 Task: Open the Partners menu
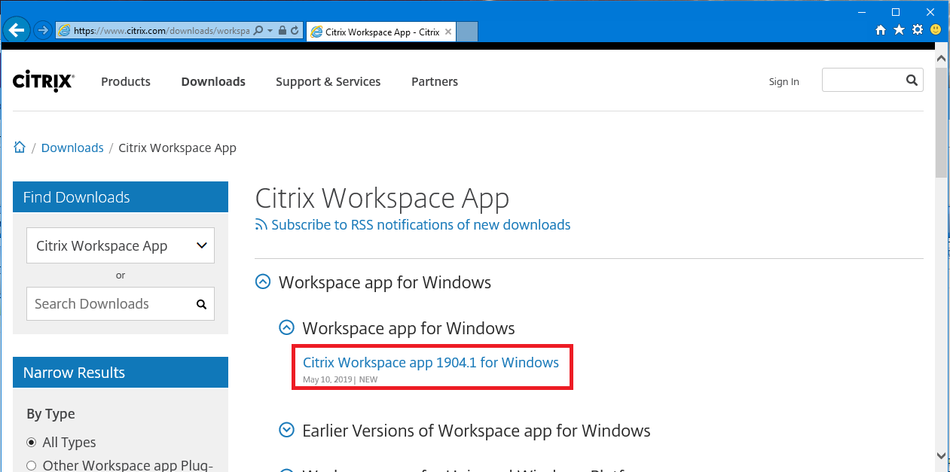tap(435, 81)
